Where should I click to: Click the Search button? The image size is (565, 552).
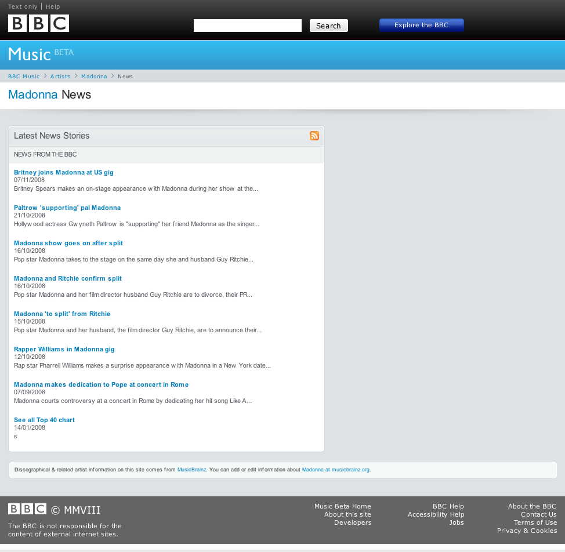(329, 26)
